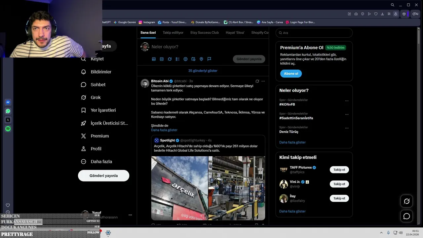Schedule the post with calendar icon
423x238 pixels.
pyautogui.click(x=193, y=59)
